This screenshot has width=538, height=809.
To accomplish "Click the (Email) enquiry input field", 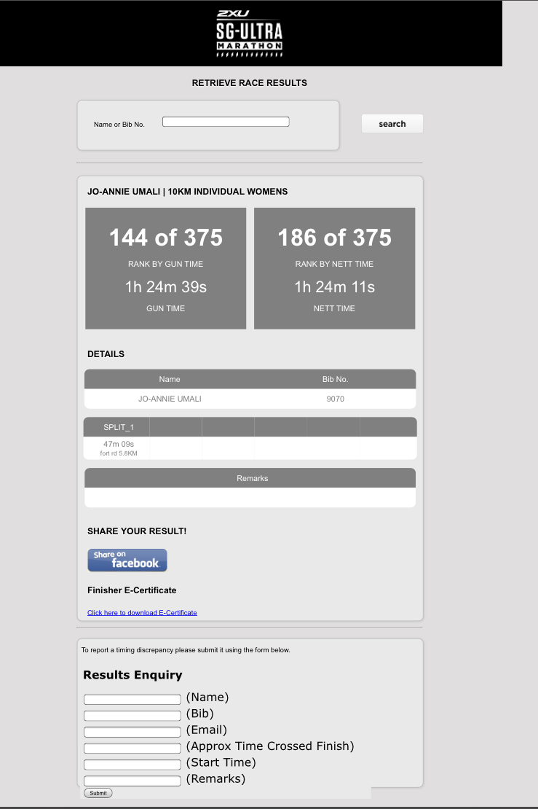I will click(132, 732).
